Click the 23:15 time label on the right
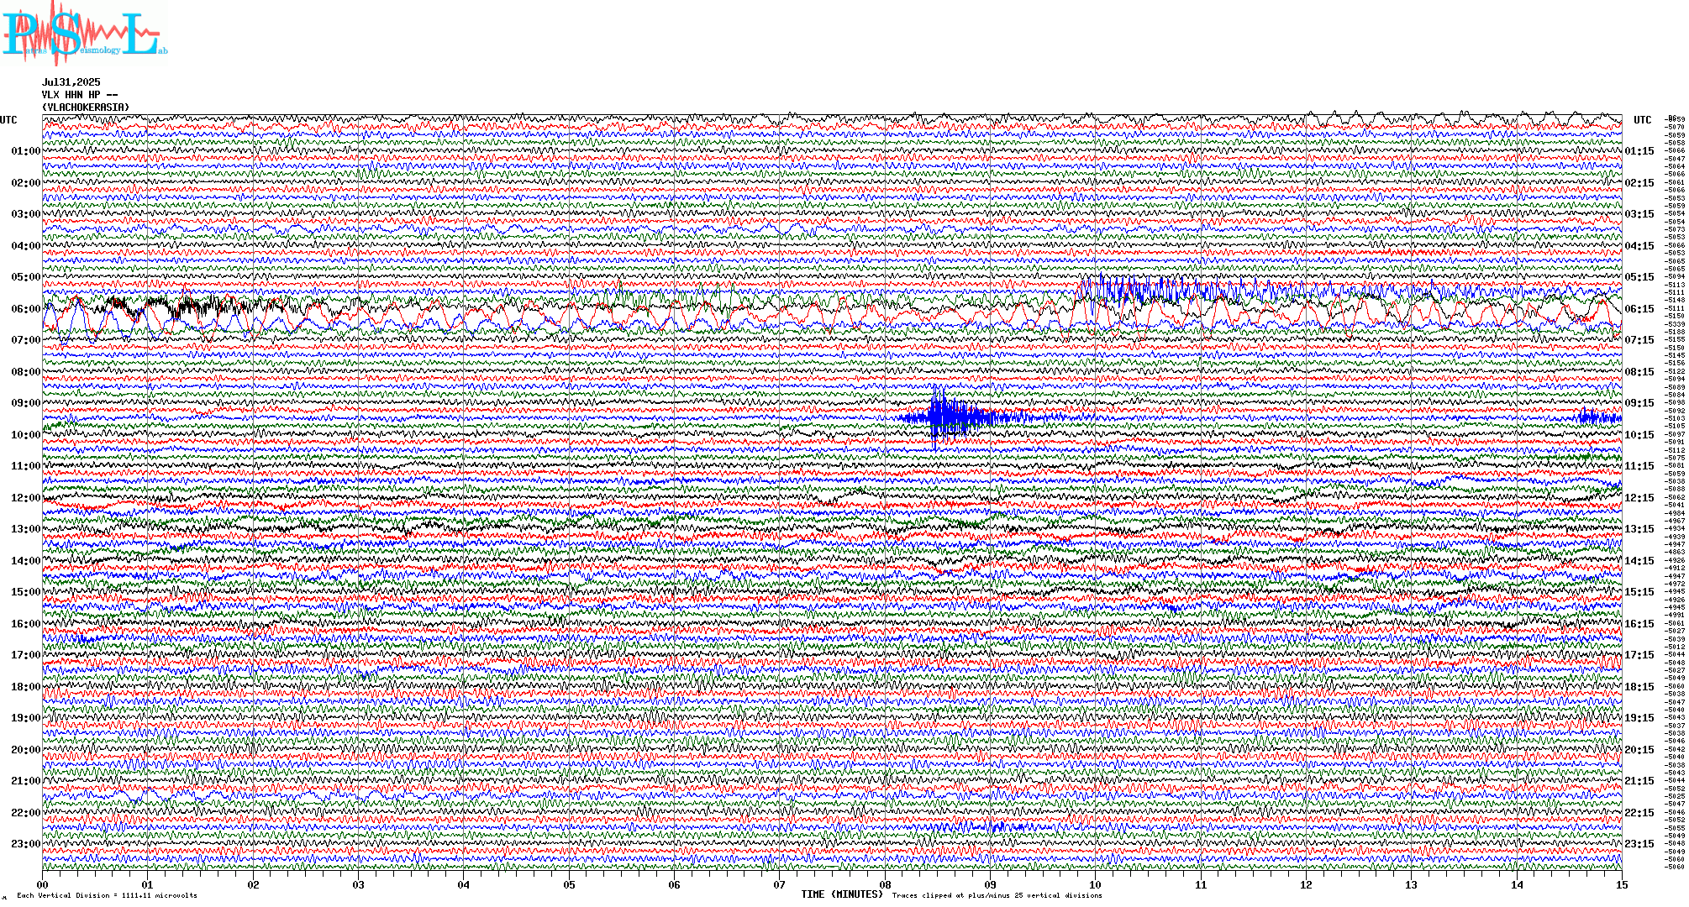This screenshot has height=907, width=1689. pos(1639,844)
